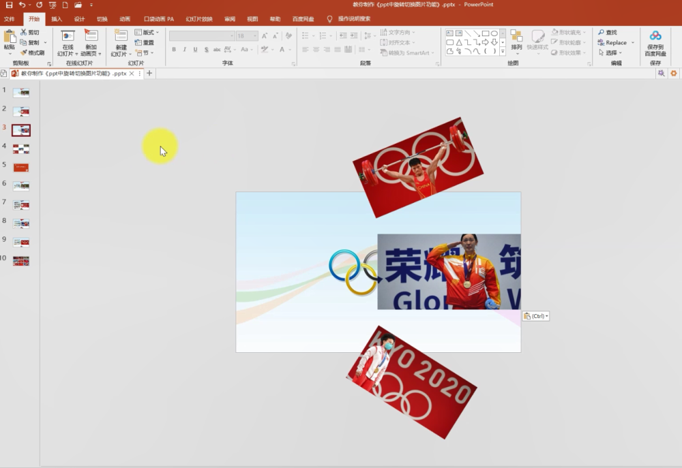
Task: Click the Arrange shapes icon
Action: pyautogui.click(x=516, y=40)
